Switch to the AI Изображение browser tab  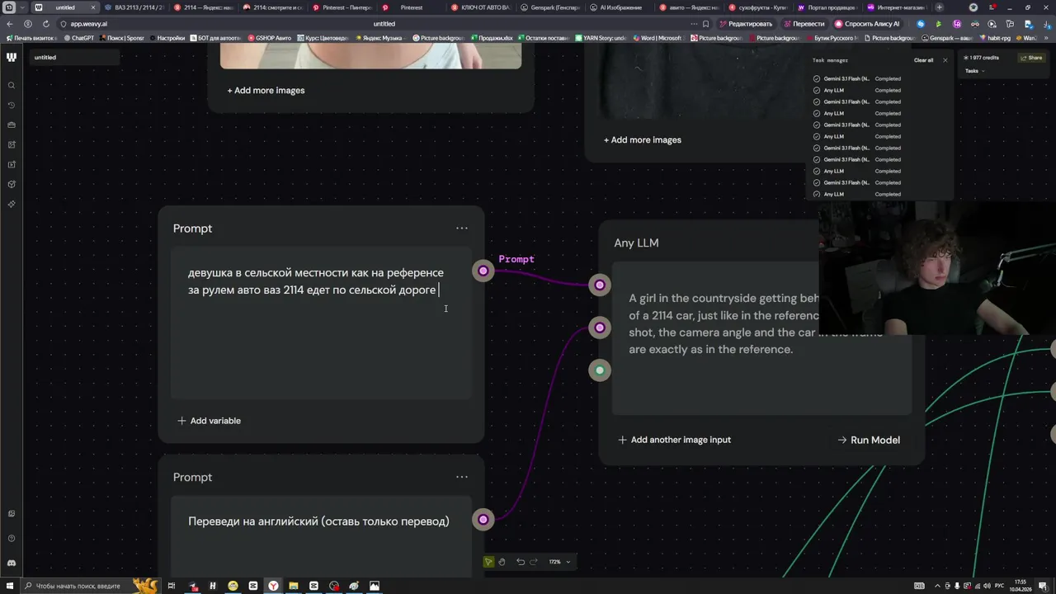pyautogui.click(x=620, y=7)
